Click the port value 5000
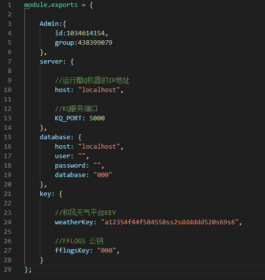 [x=97, y=118]
